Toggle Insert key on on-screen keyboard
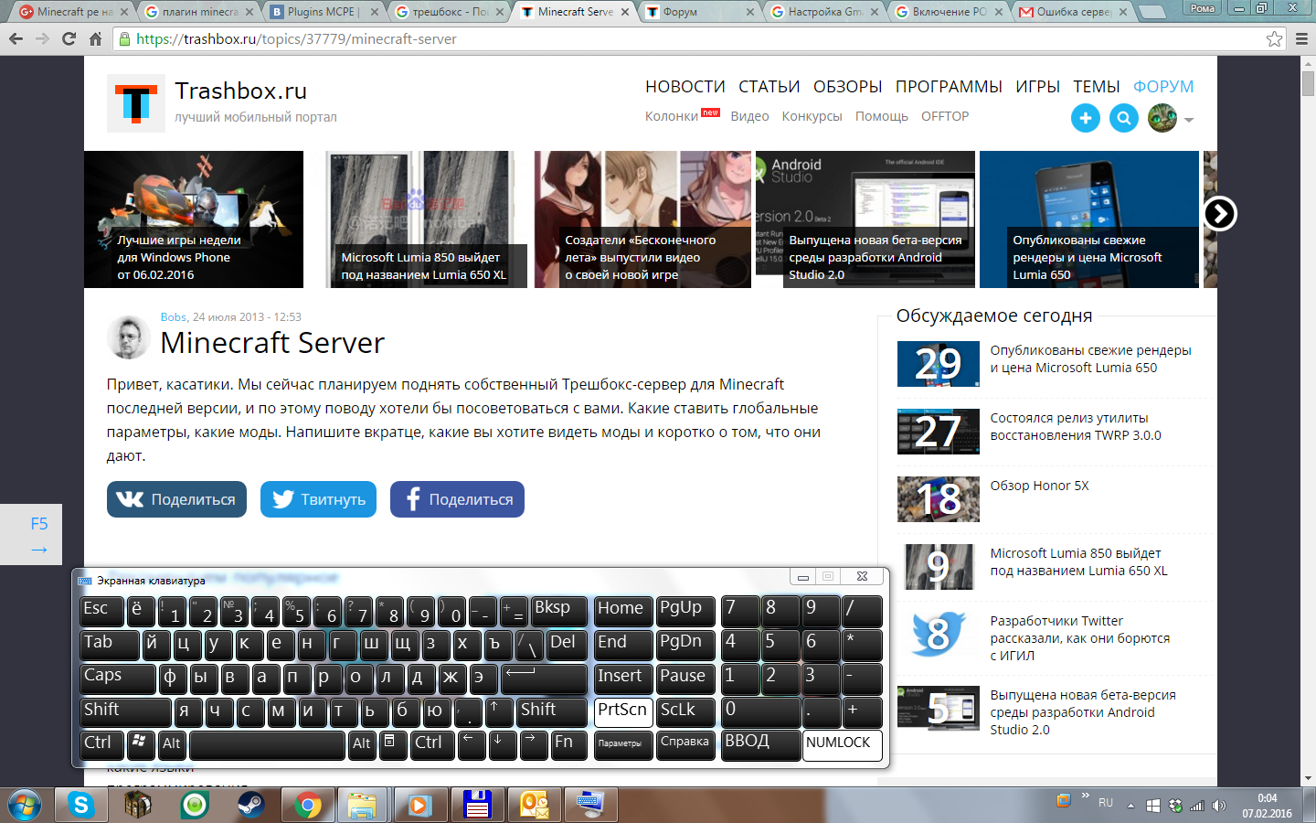The height and width of the screenshot is (823, 1316). [x=624, y=679]
